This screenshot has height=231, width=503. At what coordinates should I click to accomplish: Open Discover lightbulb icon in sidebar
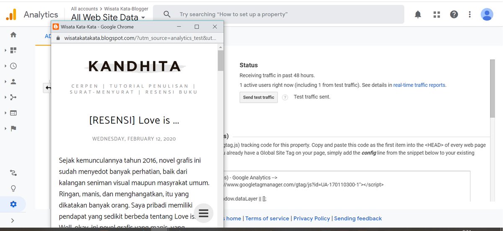point(13,188)
